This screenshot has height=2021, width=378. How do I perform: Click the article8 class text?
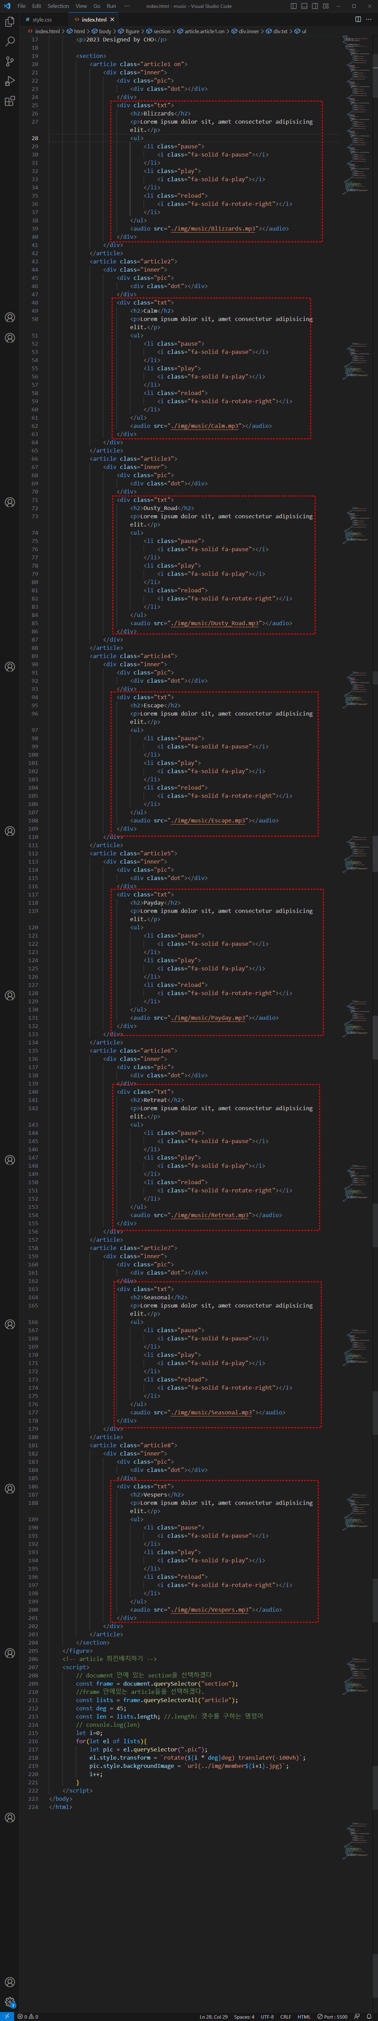click(x=159, y=1445)
